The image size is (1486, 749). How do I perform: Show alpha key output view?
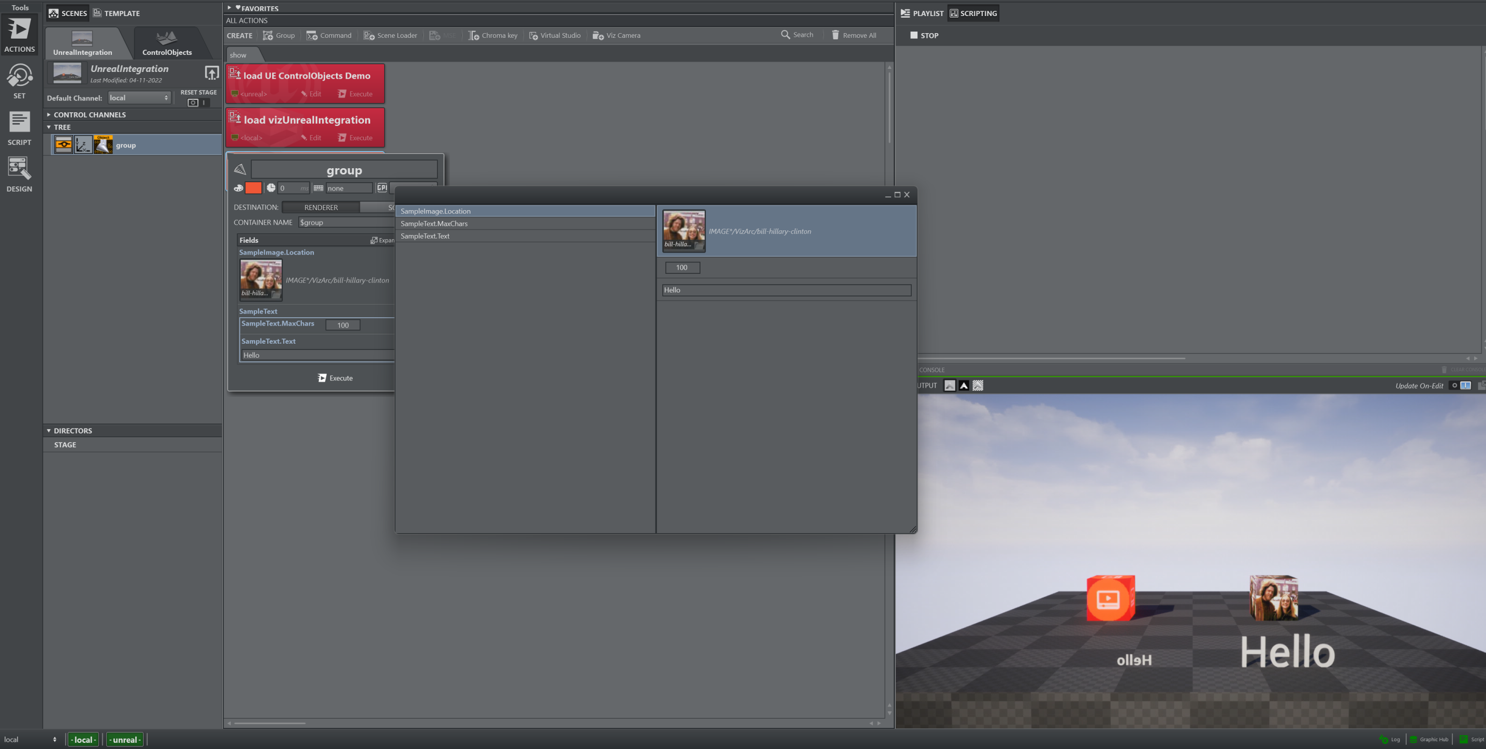pos(964,386)
